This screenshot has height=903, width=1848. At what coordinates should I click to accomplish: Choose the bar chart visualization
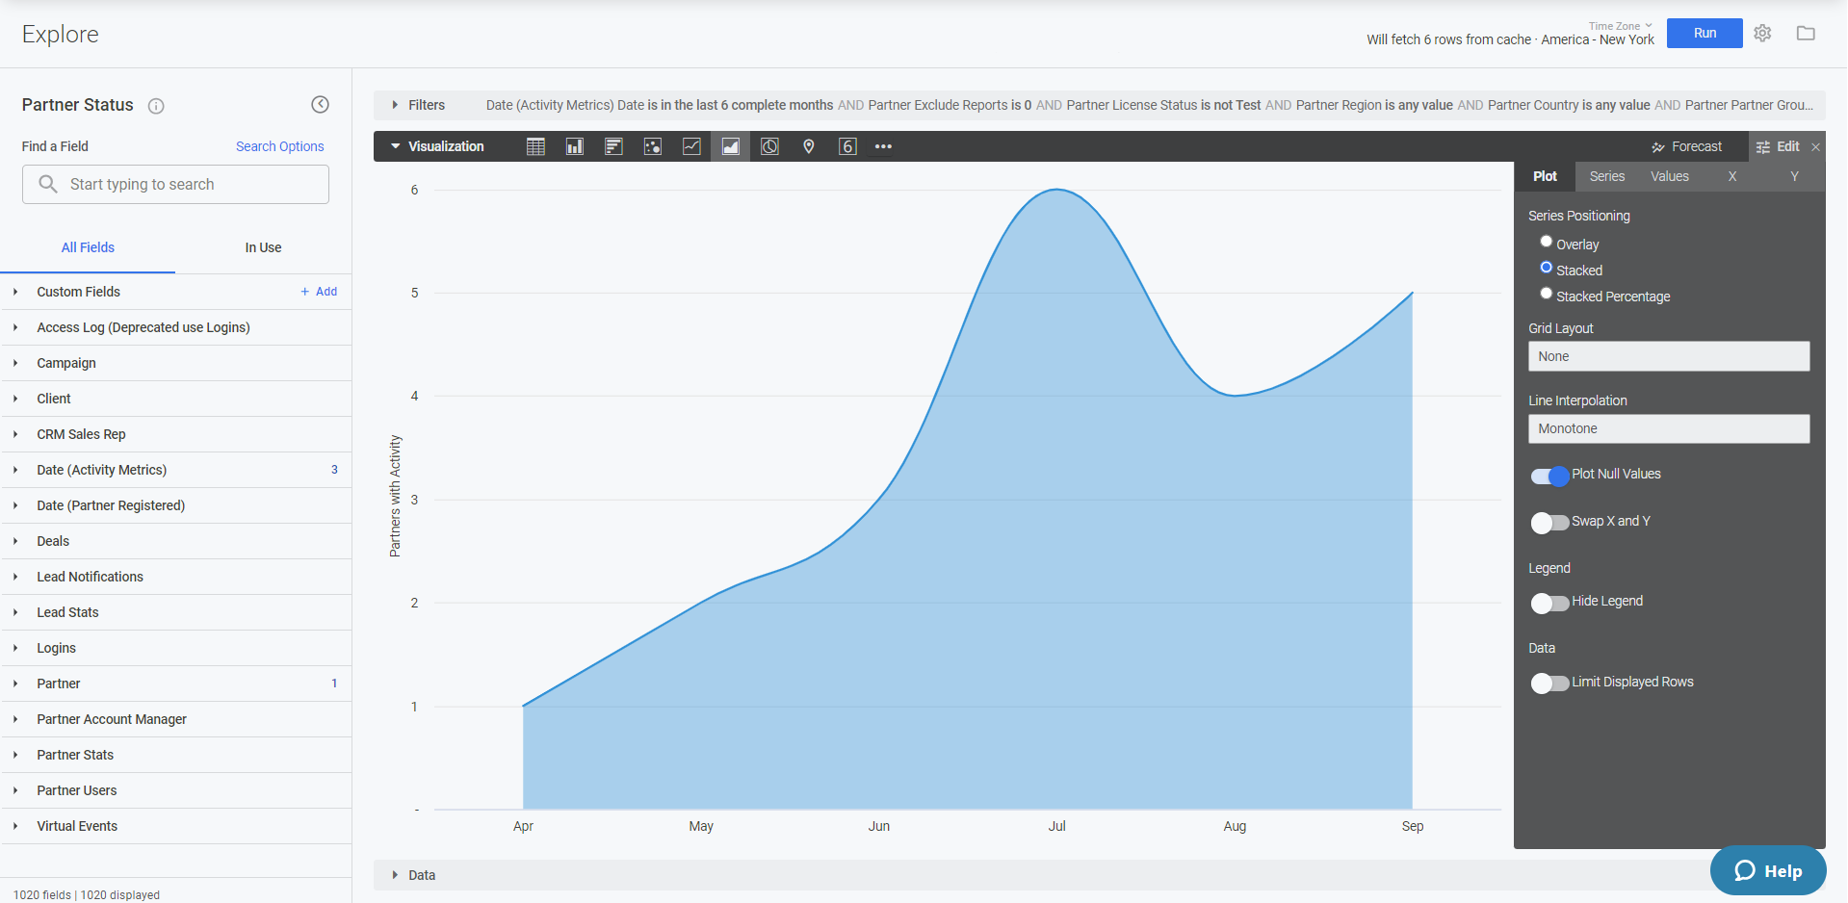[x=613, y=146]
